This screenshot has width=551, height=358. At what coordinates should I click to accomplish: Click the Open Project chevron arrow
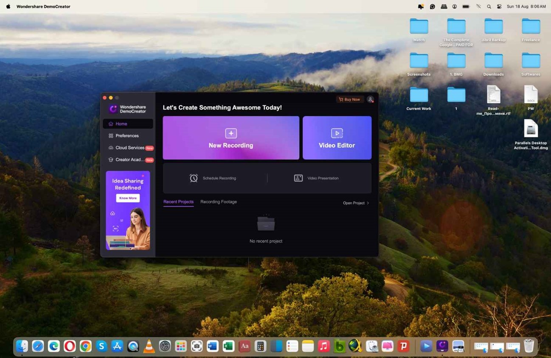pos(368,203)
